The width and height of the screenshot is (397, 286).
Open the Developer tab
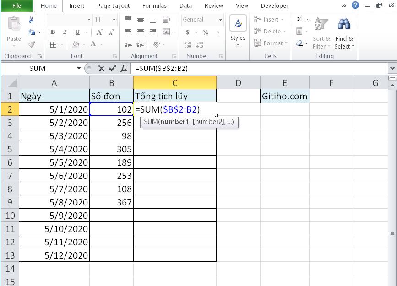(x=274, y=5)
